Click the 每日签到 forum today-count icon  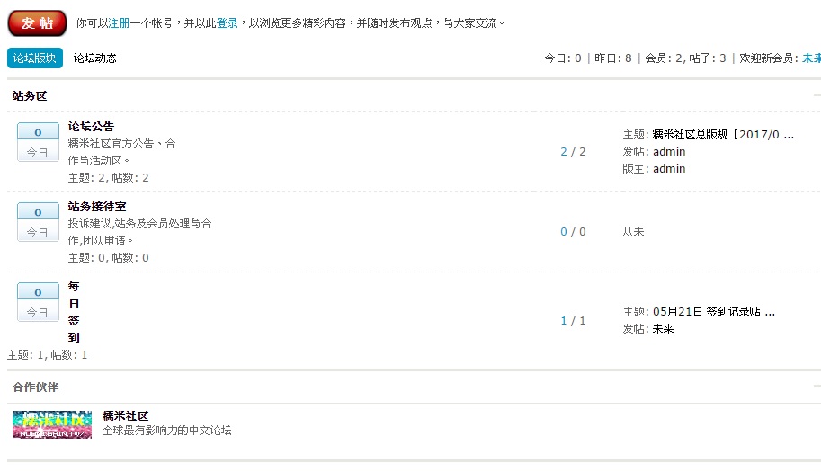pyautogui.click(x=38, y=302)
